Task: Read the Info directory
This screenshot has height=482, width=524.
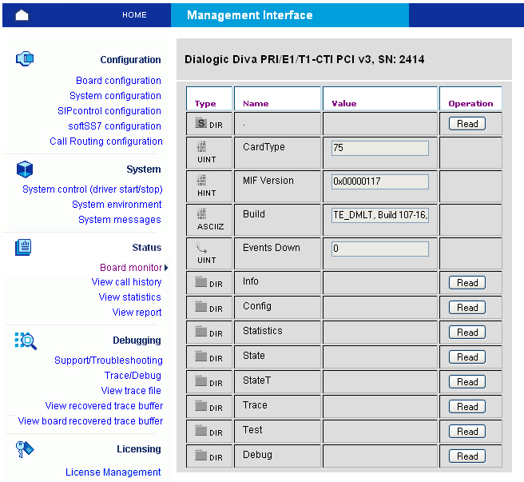Action: [466, 283]
